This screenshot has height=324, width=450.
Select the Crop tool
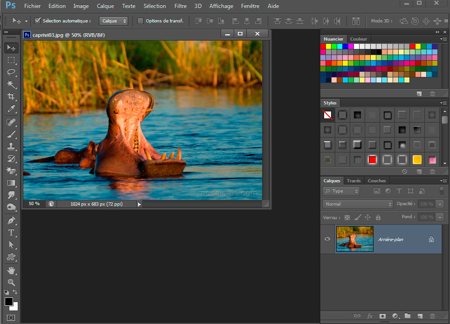11,97
